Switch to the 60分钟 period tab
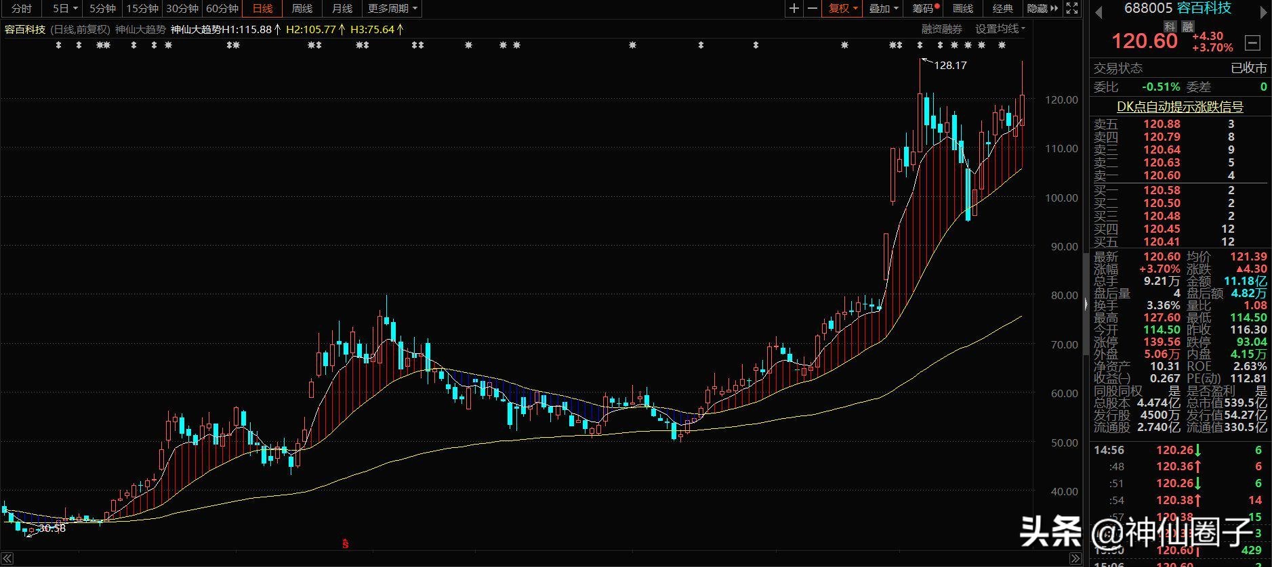 coord(222,8)
